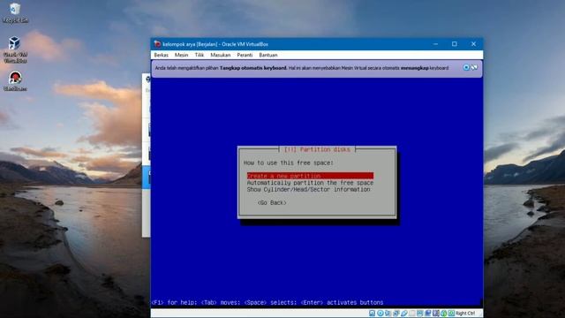
Task: Dismiss the keyboard capture notification
Action: point(466,67)
